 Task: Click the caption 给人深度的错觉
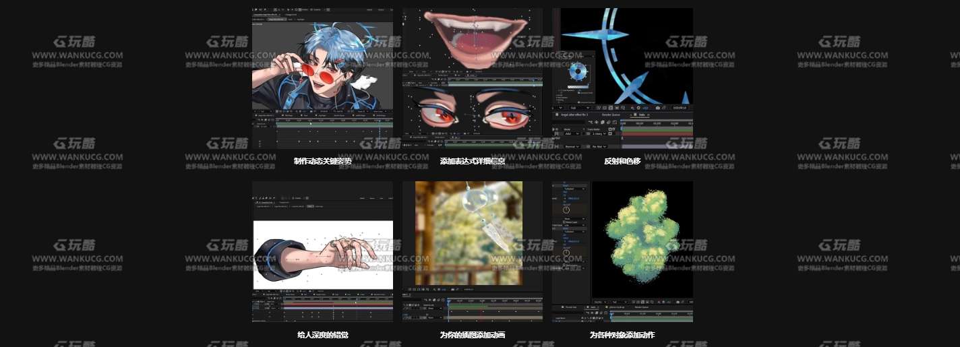(x=322, y=334)
